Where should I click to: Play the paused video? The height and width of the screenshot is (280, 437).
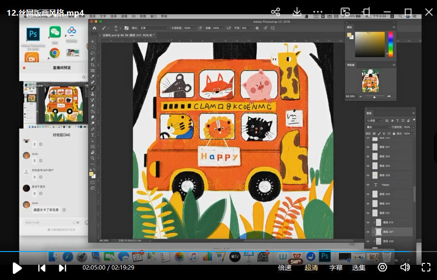(x=17, y=268)
